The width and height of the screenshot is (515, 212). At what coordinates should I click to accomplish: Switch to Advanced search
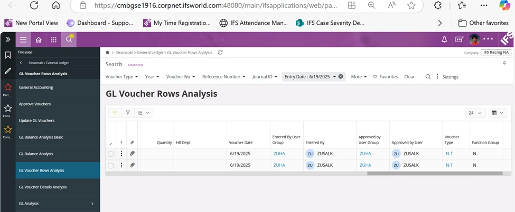135,65
